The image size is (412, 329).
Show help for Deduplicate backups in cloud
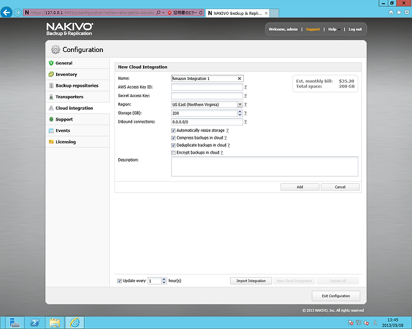click(x=228, y=145)
